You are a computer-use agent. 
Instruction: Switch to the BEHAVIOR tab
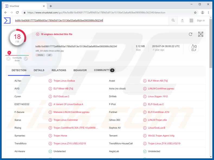(80, 70)
